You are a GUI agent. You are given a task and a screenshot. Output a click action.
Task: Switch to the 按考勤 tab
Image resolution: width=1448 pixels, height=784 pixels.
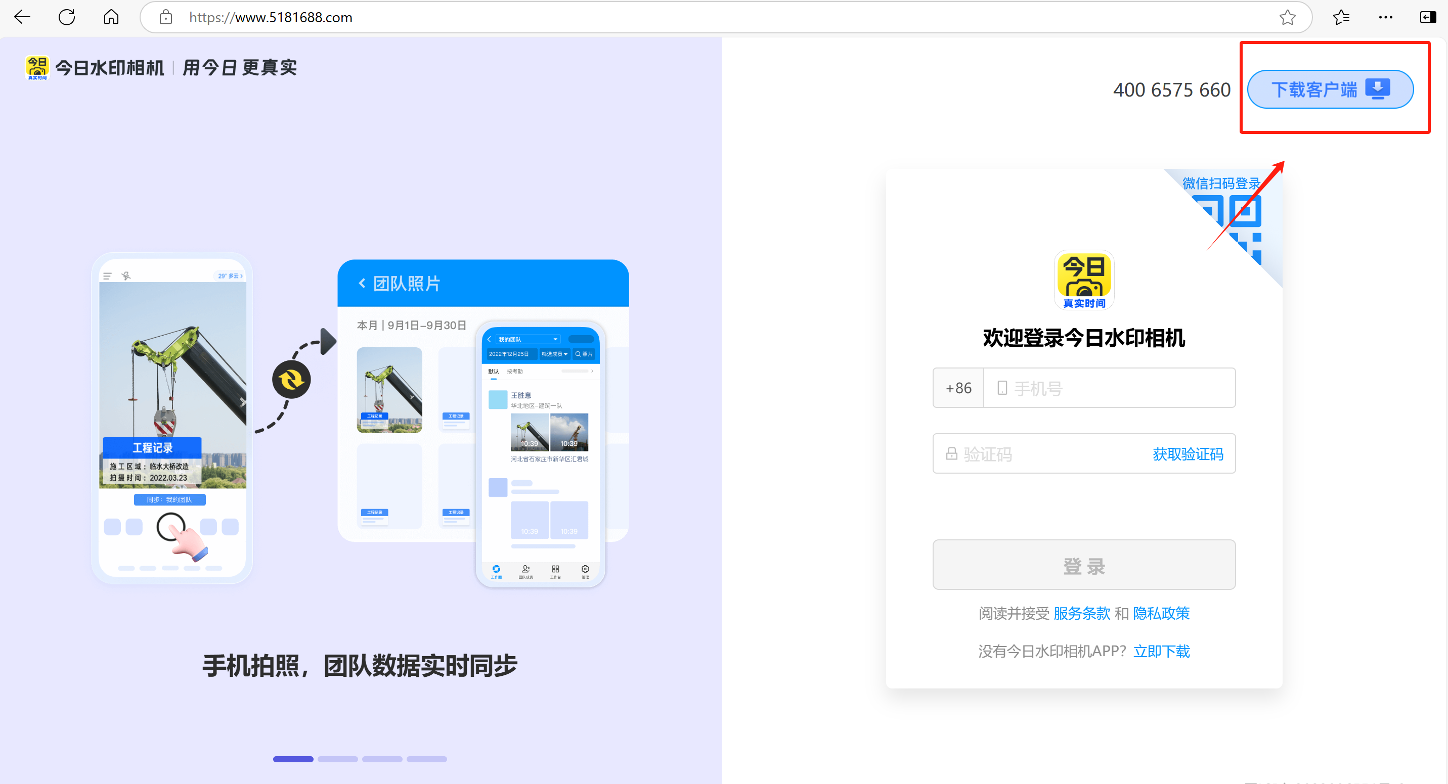coord(515,371)
